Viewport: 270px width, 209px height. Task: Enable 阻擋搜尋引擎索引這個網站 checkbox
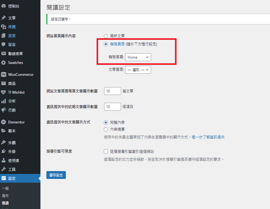pyautogui.click(x=106, y=151)
